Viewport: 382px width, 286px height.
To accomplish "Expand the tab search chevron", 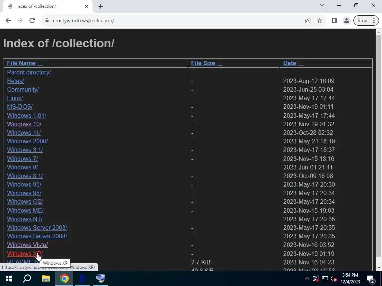I will [322, 5].
